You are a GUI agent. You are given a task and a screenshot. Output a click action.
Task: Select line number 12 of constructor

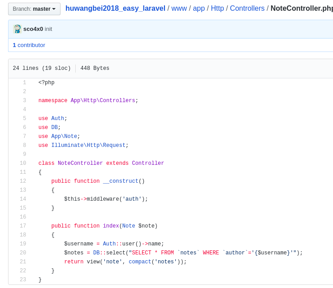tap(23, 181)
